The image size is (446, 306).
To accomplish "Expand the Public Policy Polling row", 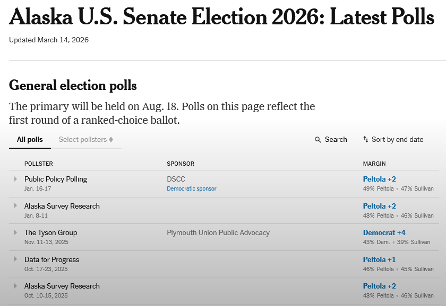I will coord(15,179).
